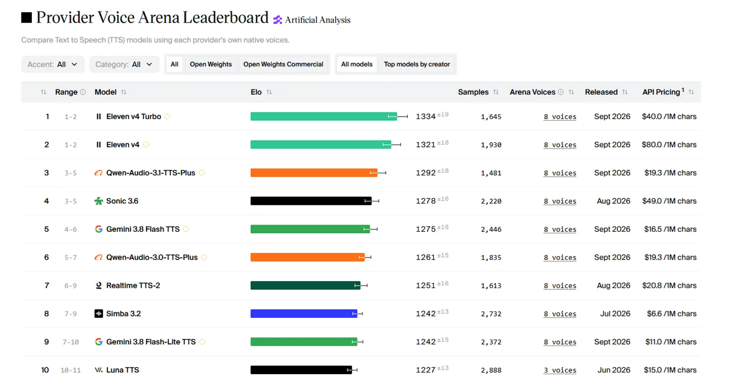Sort the API Pricing column
This screenshot has width=738, height=380.
691,92
